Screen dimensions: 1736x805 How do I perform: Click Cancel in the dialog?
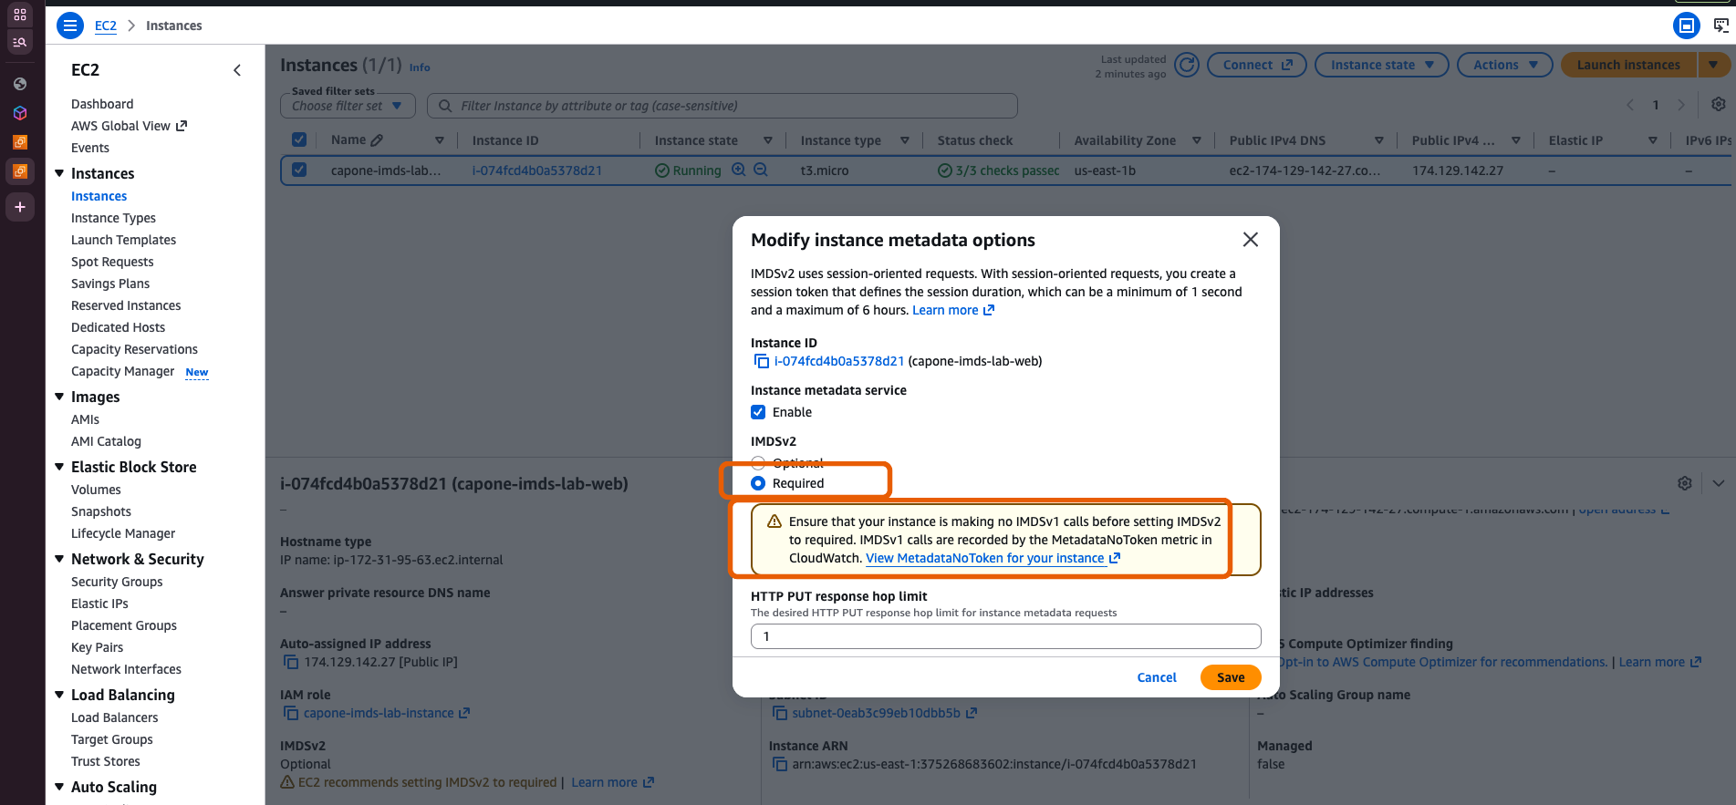click(x=1157, y=677)
